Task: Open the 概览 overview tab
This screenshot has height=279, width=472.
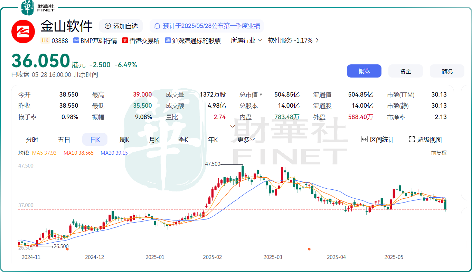Action: click(364, 71)
